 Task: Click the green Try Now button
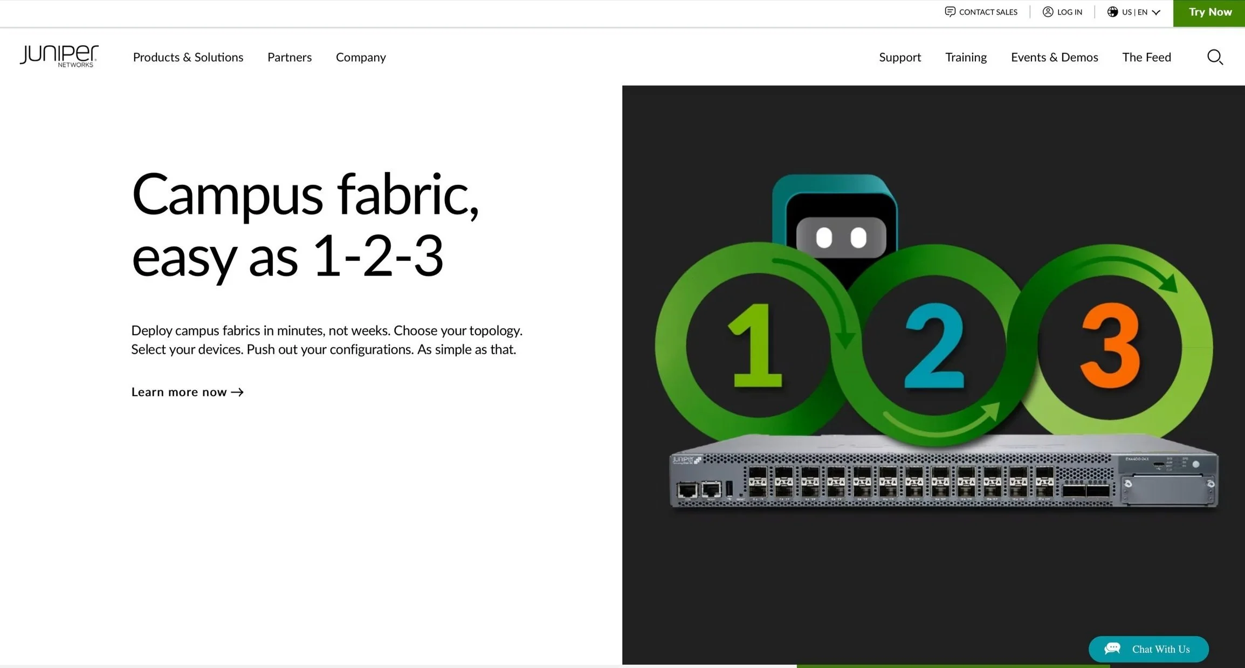click(x=1209, y=13)
